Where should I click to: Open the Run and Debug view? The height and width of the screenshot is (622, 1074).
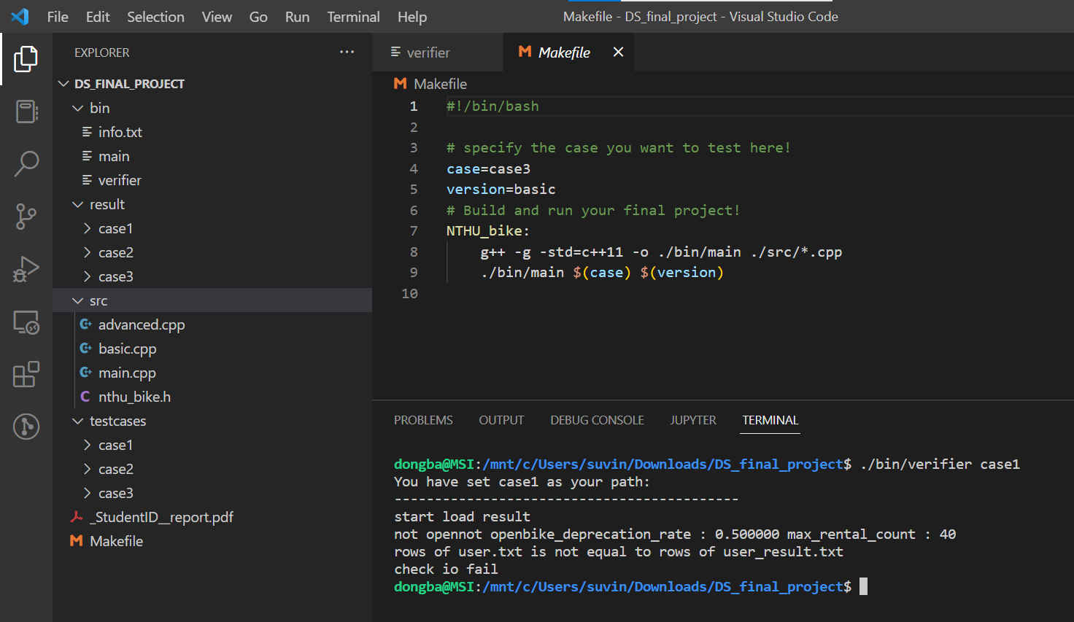26,269
